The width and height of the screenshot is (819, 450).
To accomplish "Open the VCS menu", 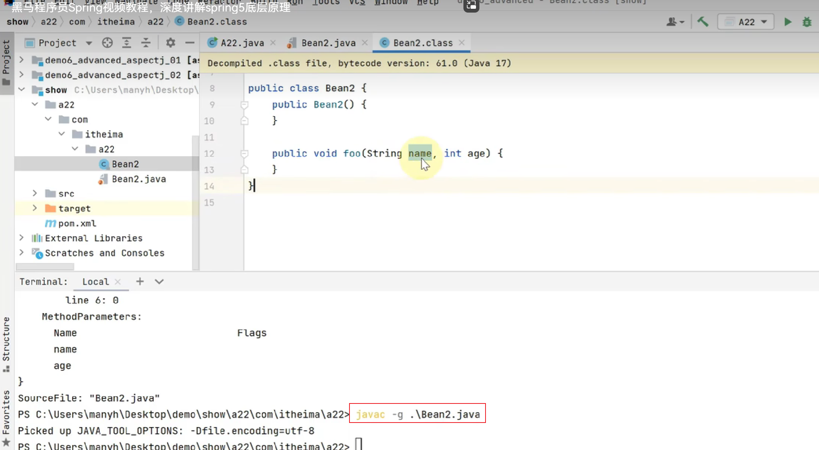I will tap(357, 3).
